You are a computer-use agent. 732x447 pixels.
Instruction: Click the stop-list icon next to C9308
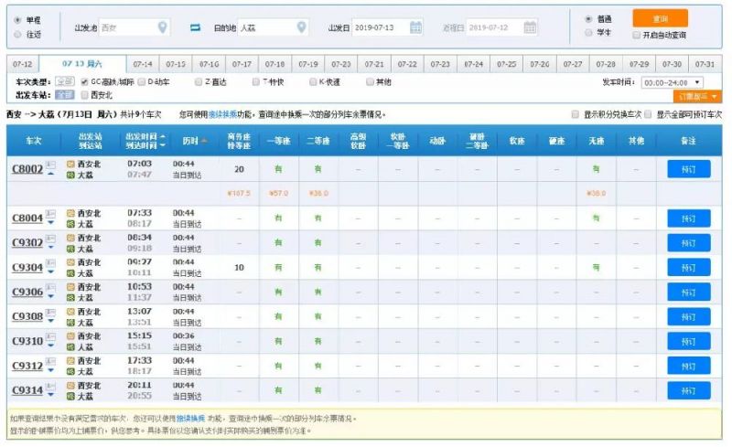tap(50, 312)
